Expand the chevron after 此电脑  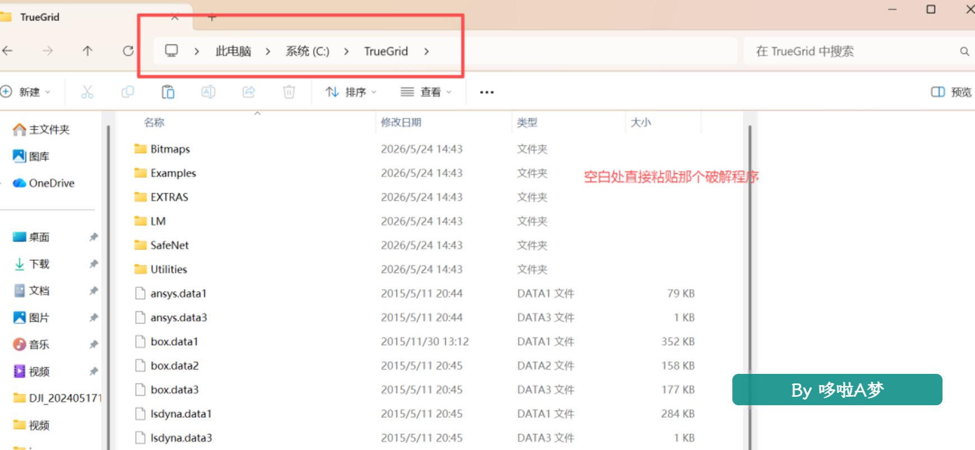(268, 51)
